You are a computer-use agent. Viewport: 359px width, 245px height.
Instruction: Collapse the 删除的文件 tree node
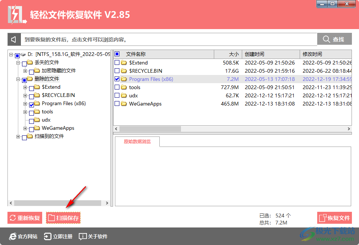pos(18,79)
